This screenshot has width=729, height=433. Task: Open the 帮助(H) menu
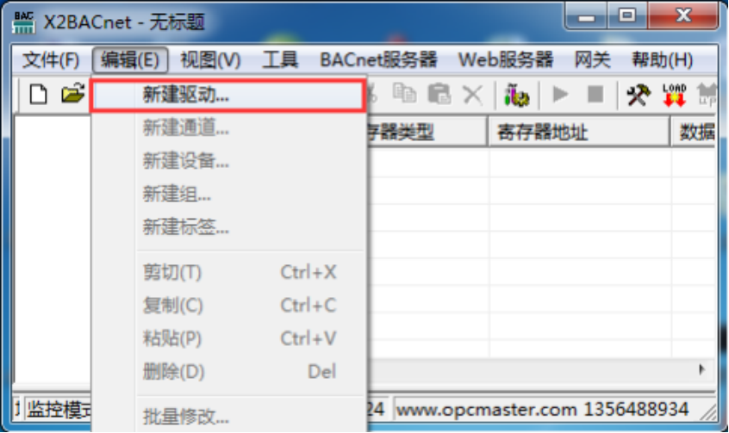pos(662,60)
